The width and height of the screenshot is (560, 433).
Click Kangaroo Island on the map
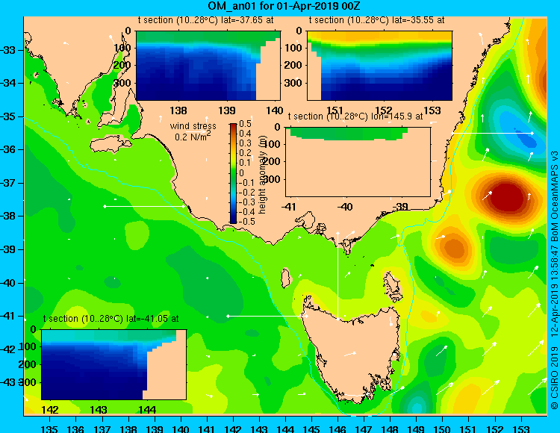pyautogui.click(x=110, y=145)
